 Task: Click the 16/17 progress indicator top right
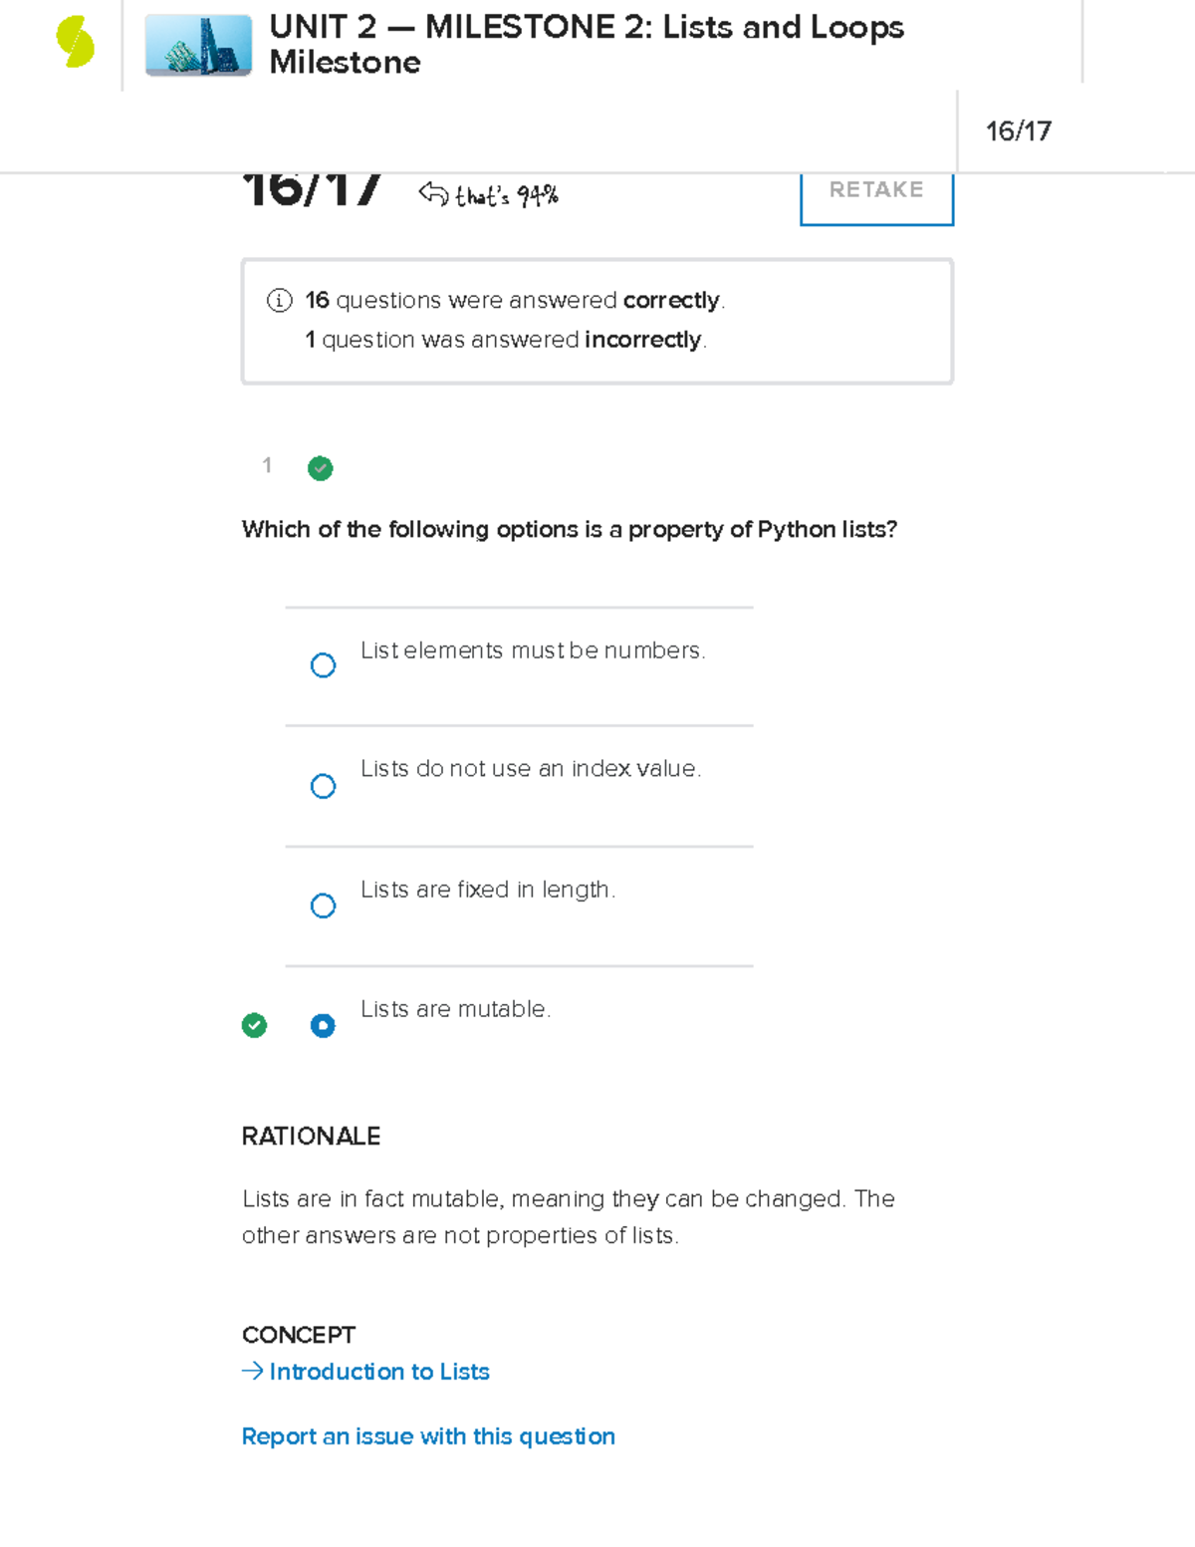tap(1020, 129)
